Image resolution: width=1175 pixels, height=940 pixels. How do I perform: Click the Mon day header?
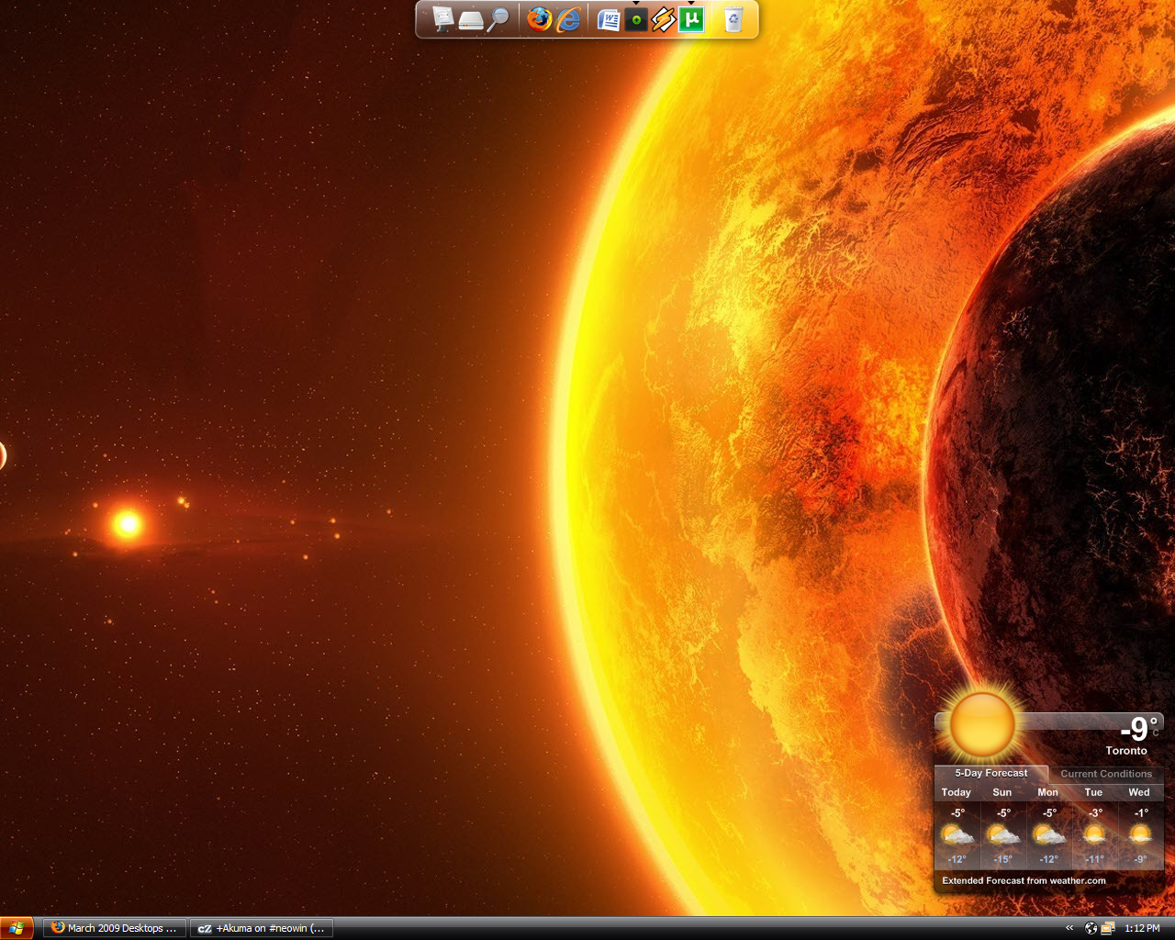pos(1048,792)
